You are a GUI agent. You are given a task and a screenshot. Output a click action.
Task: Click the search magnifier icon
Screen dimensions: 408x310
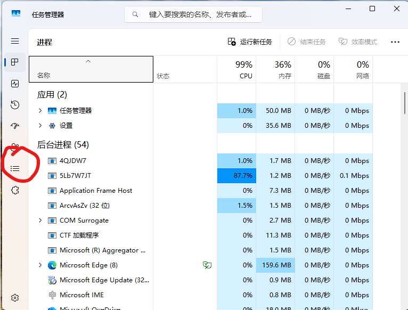135,14
